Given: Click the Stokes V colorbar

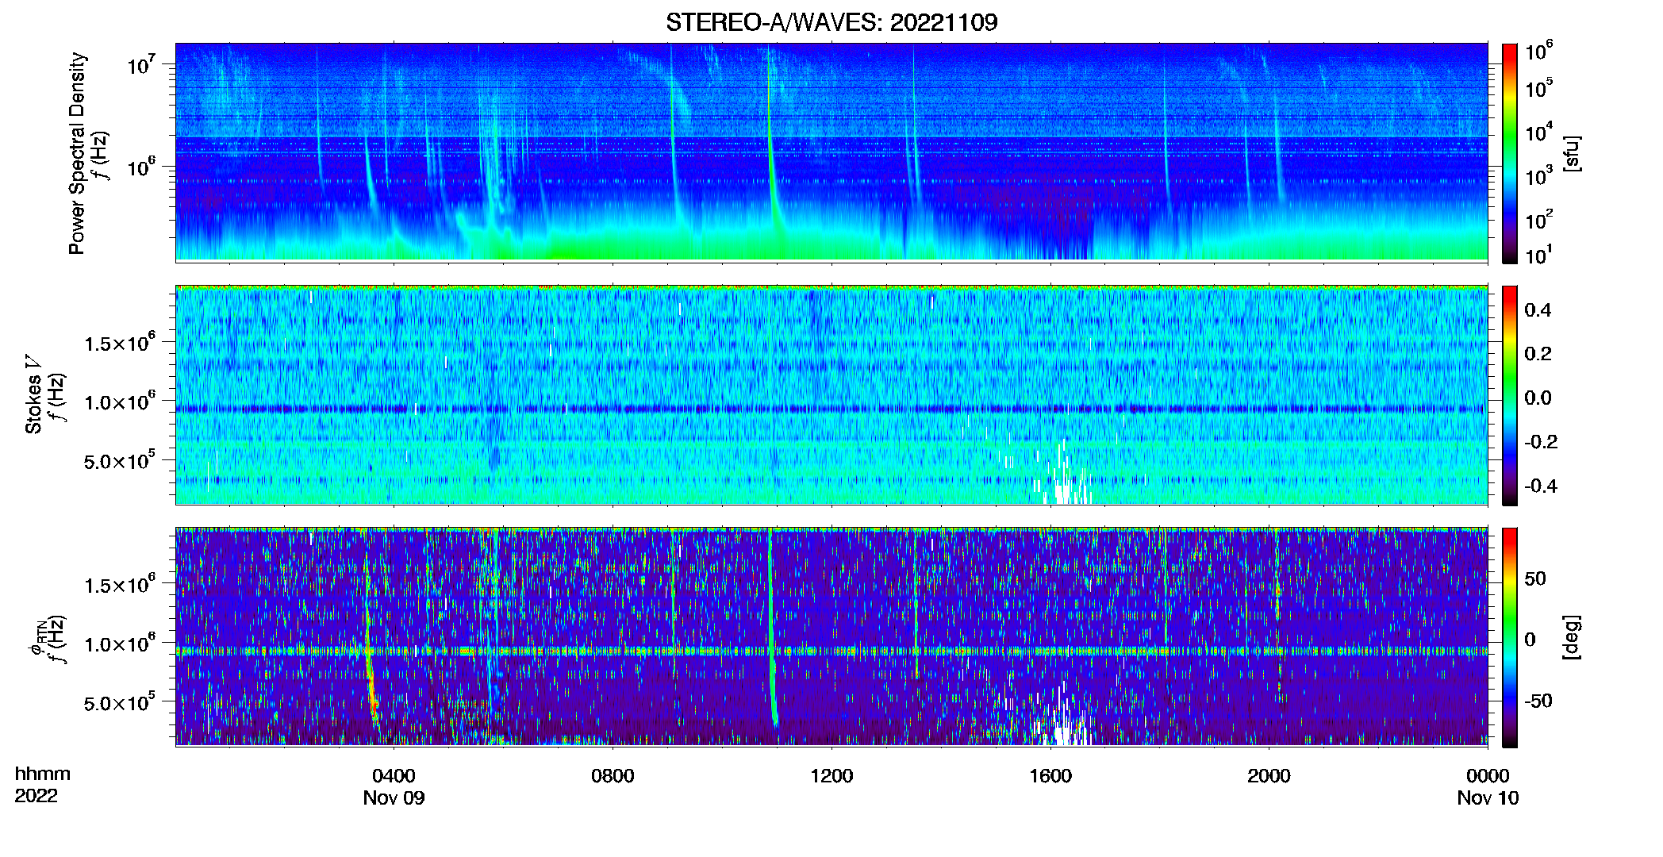Looking at the screenshot, I should point(1510,395).
